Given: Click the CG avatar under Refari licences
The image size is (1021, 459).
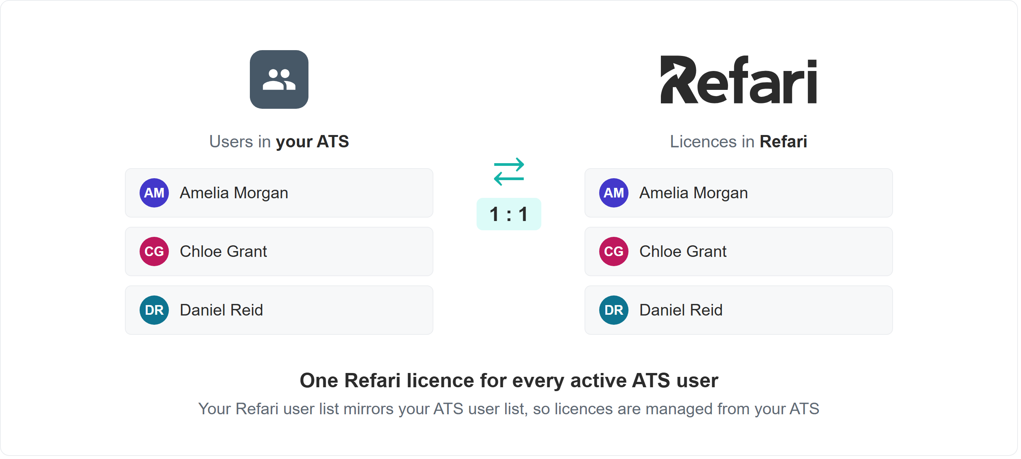Looking at the screenshot, I should pos(614,252).
